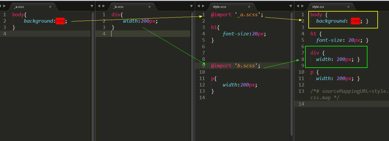Viewport: 389px width, 141px height.
Task: Click red color highlight in style.css
Action: [356, 21]
